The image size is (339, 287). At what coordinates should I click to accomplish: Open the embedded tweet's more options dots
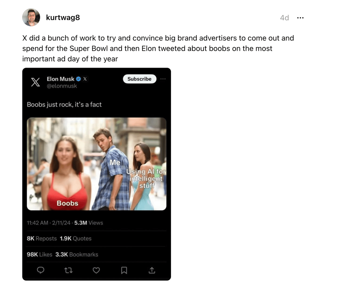(163, 79)
